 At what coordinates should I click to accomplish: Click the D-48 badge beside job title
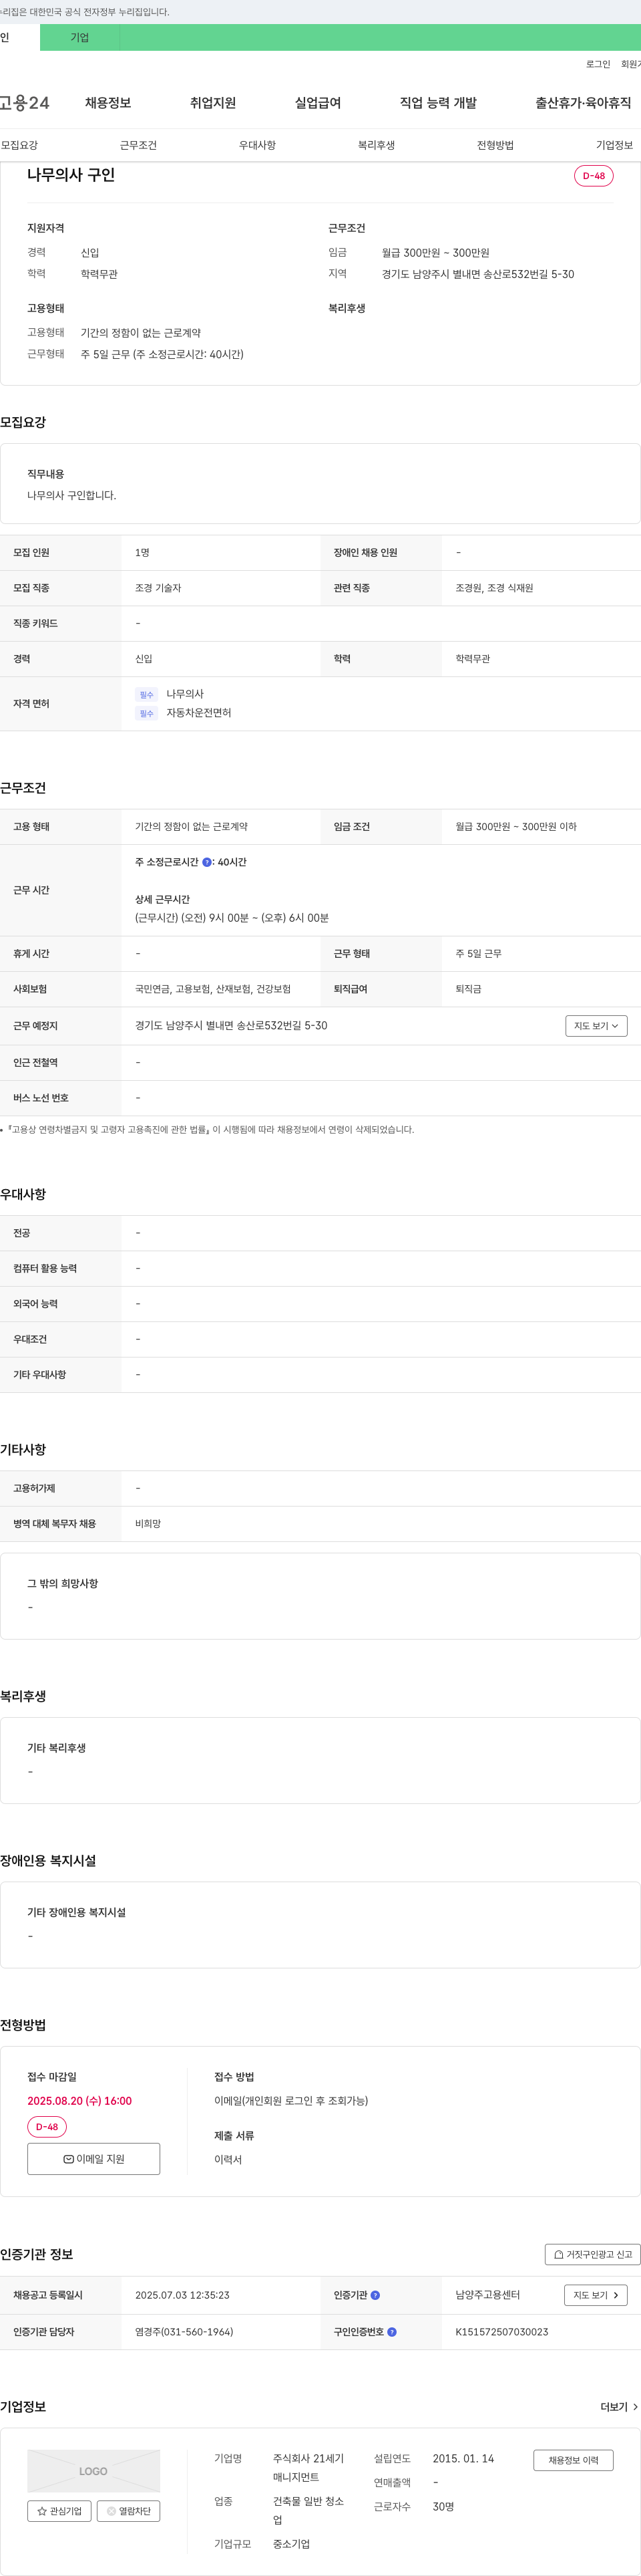(x=594, y=176)
